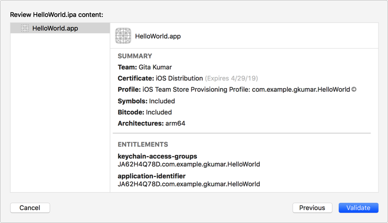The height and width of the screenshot is (223, 388).
Task: Click the Symbols: Included row
Action: [146, 101]
